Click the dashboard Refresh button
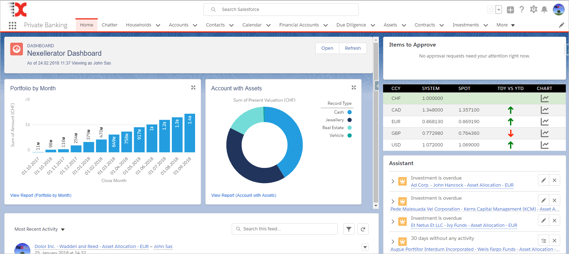Screen dimensions: 569x254 click(x=353, y=48)
